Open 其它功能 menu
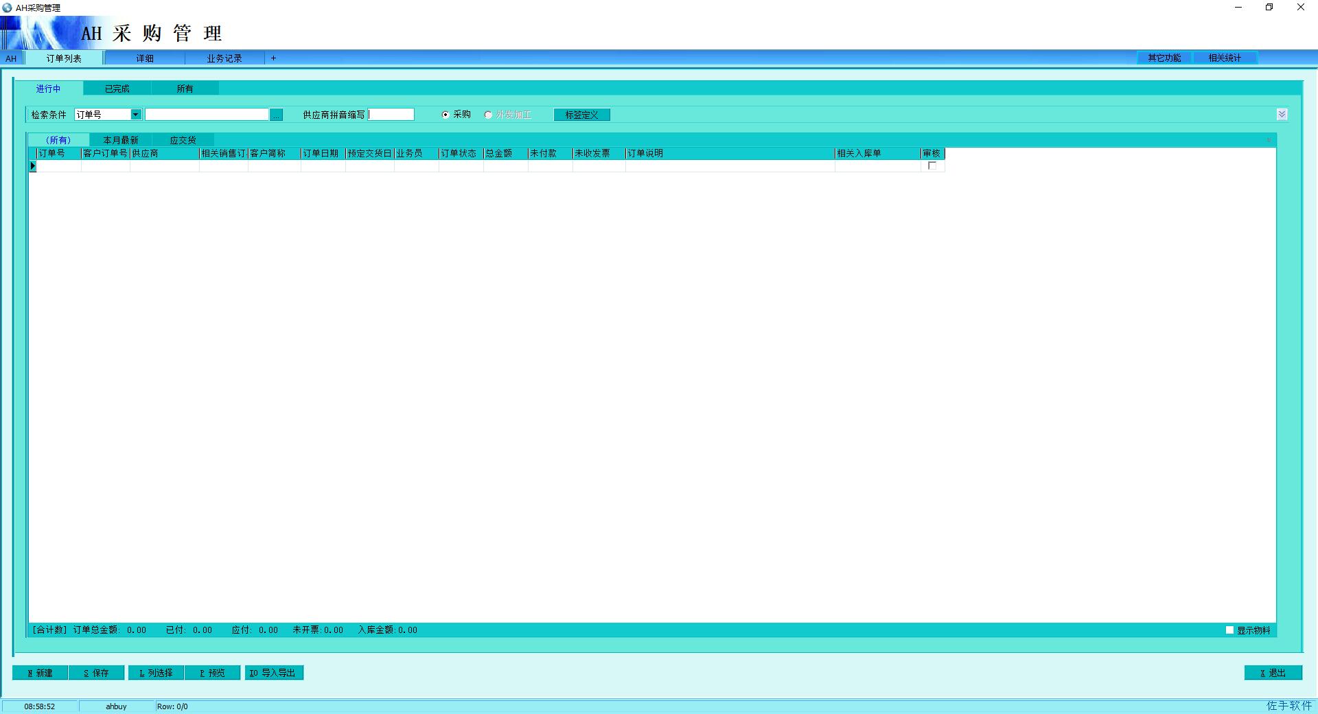Screen dimensions: 1318x714 click(1164, 58)
